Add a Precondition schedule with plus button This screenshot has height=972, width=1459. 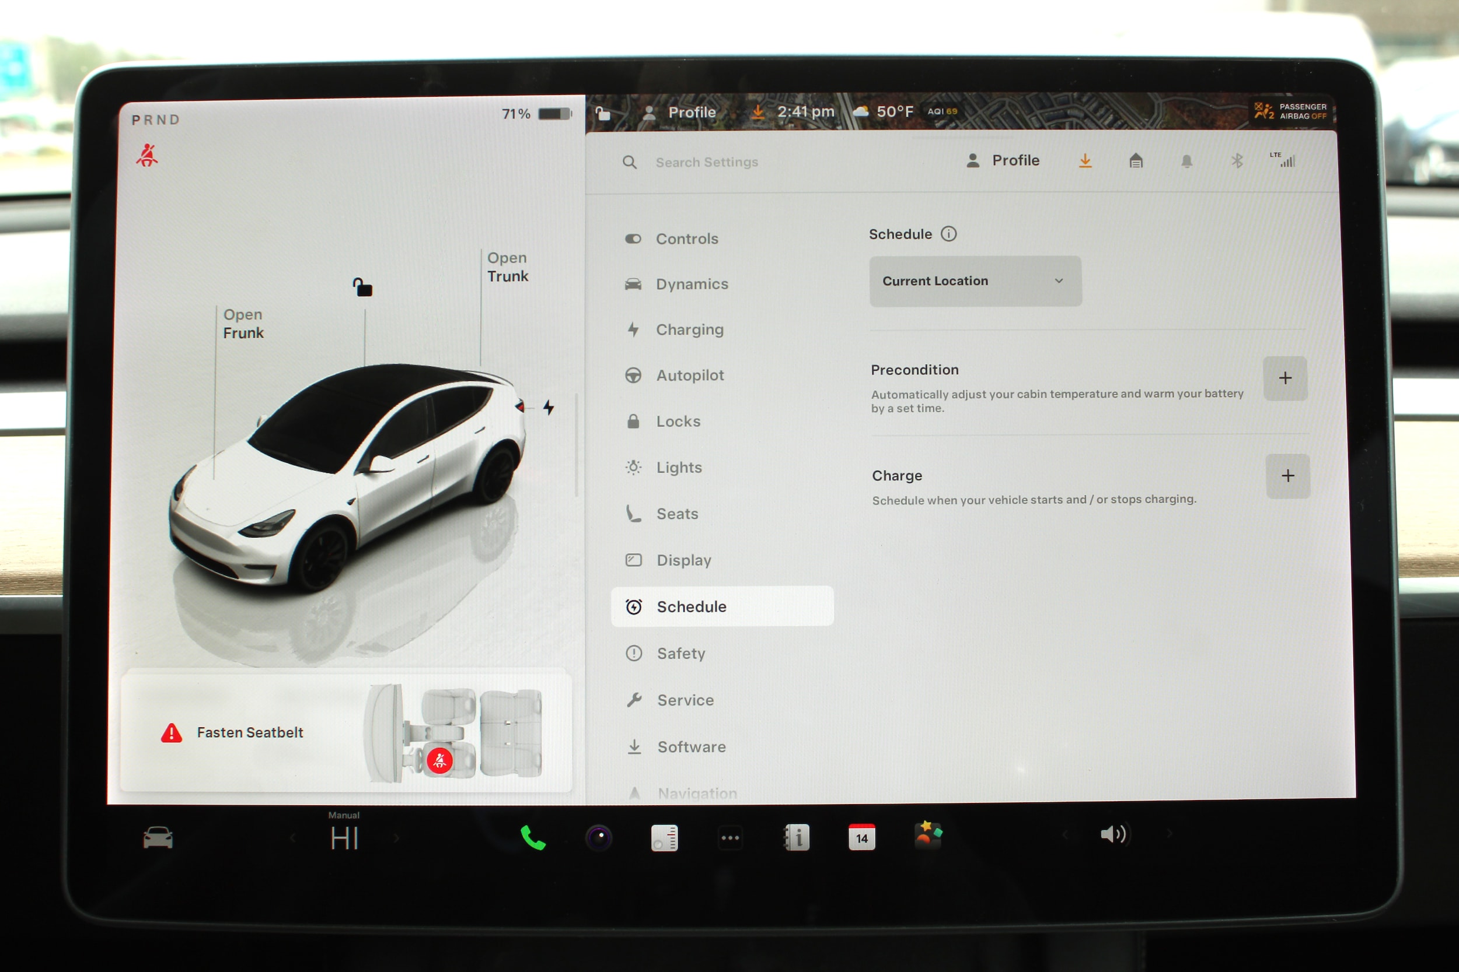[x=1285, y=378]
